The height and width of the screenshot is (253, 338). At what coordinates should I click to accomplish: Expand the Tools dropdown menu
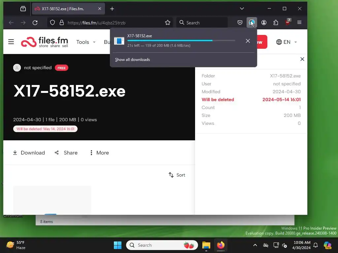[86, 42]
